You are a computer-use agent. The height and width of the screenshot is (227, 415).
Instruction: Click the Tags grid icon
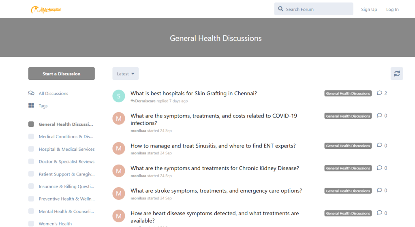coord(31,106)
